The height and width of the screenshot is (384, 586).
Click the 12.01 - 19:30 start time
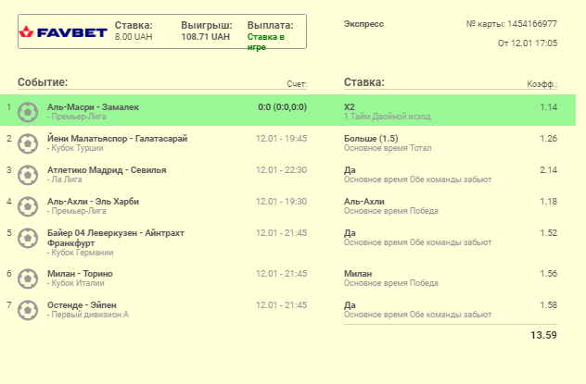pos(281,202)
